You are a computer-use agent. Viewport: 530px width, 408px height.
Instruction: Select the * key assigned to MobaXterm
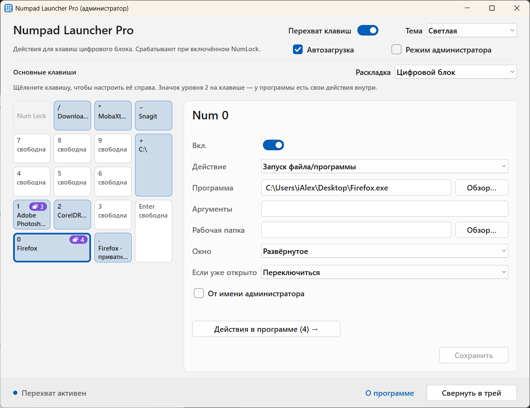[113, 116]
